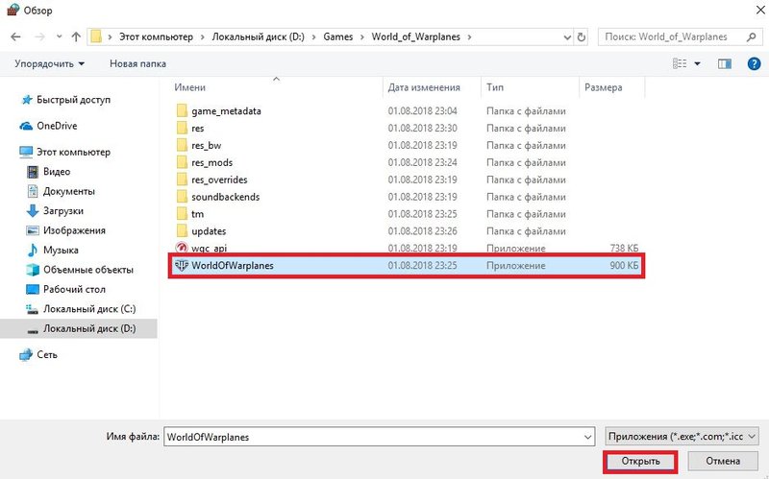Screen dimensions: 769x479
Task: Click World_of_Warplanes breadcrumb segment
Action: click(x=416, y=36)
